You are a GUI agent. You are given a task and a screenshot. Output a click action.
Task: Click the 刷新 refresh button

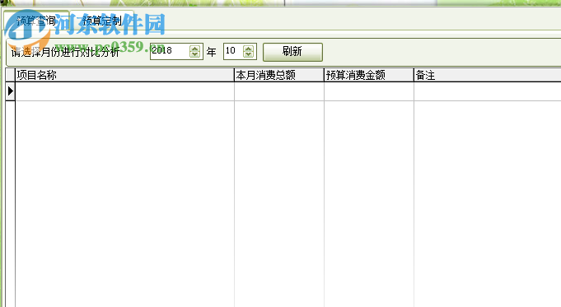(292, 52)
